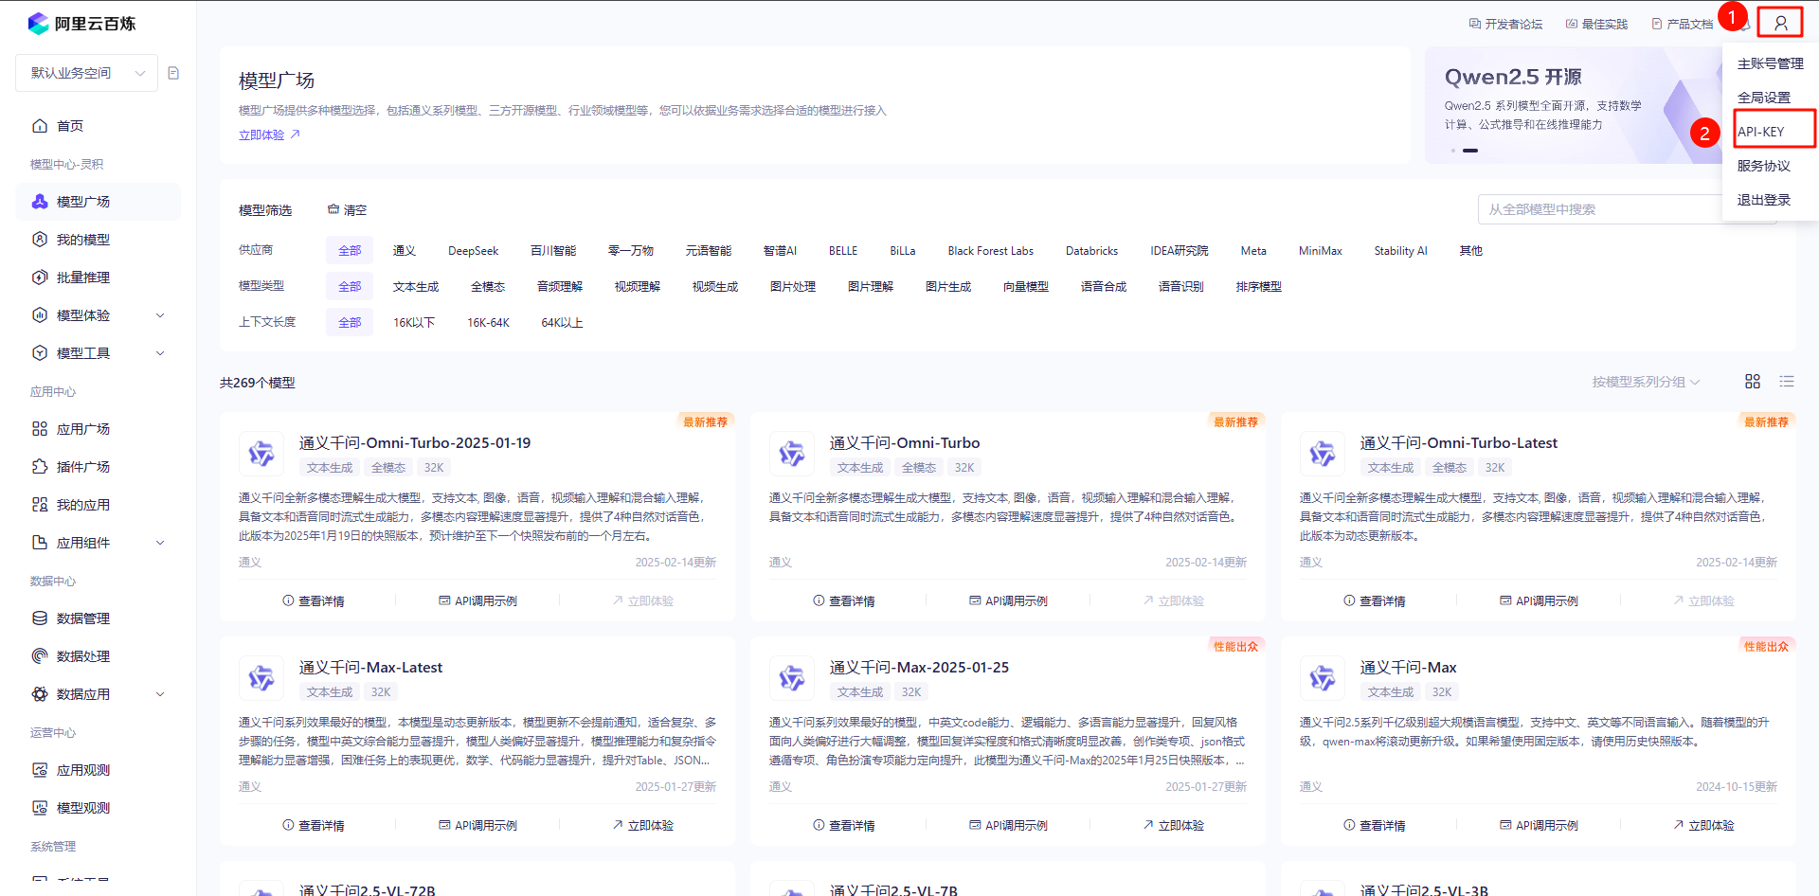
Task: Filter model type by 视频生成
Action: coord(715,287)
